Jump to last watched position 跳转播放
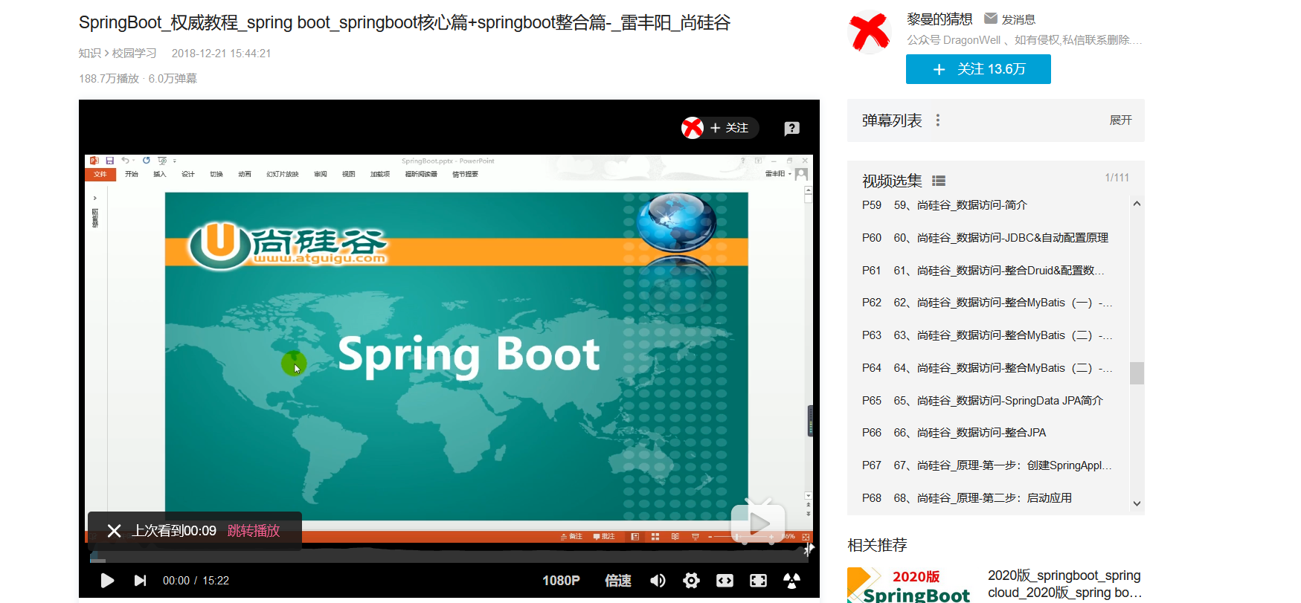The height and width of the screenshot is (603, 1301). 254,531
